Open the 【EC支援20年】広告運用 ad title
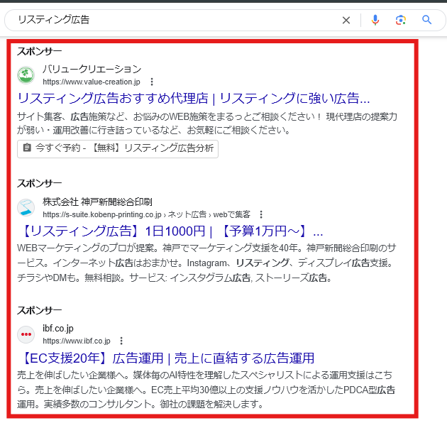The width and height of the screenshot is (447, 428). click(165, 358)
